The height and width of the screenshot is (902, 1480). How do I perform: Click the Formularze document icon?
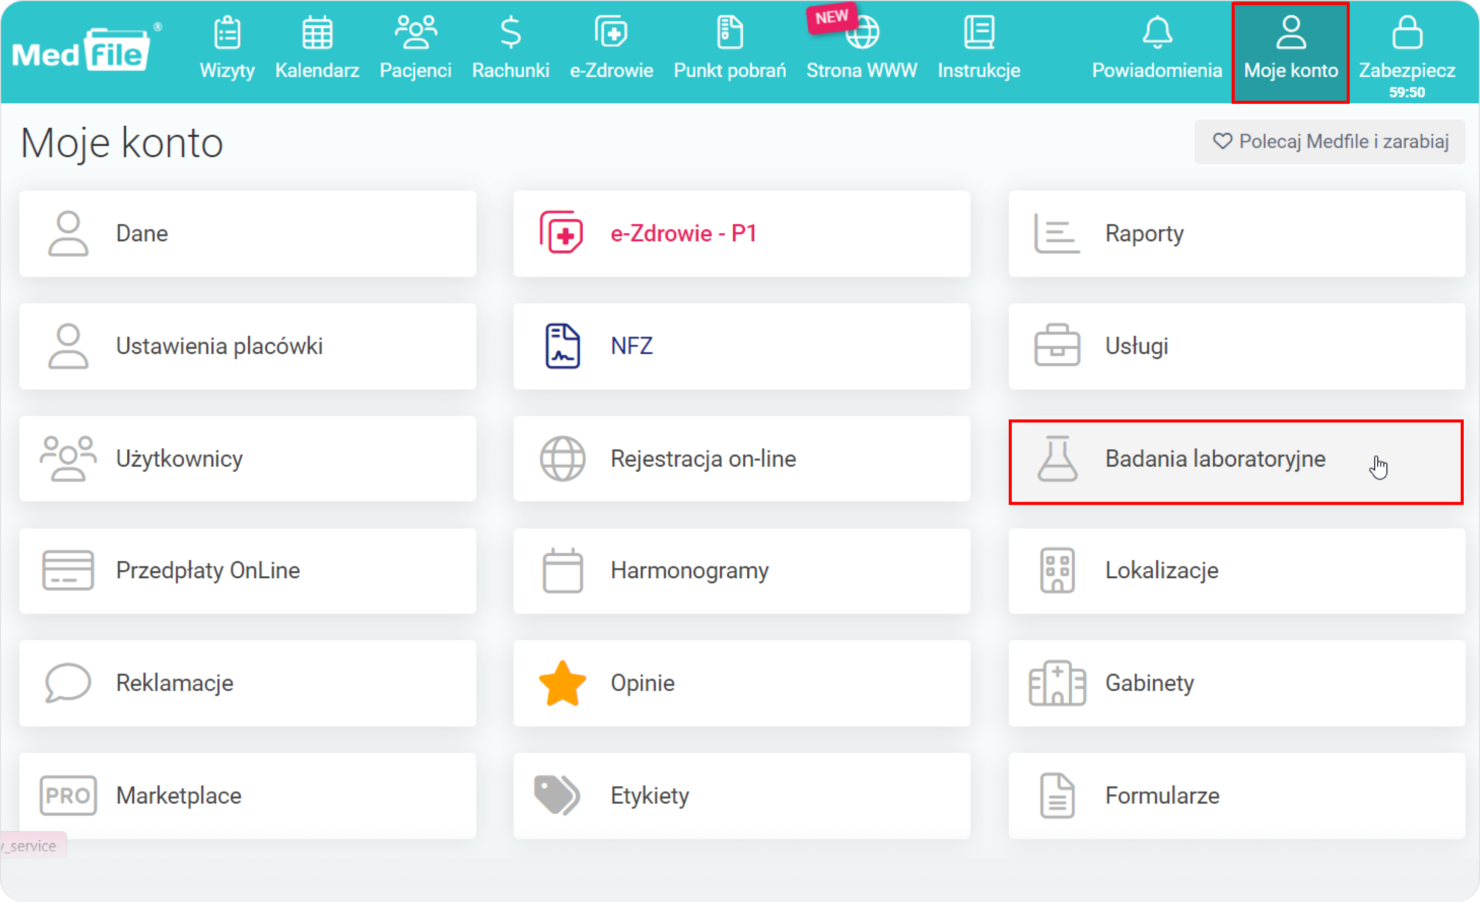click(x=1057, y=795)
